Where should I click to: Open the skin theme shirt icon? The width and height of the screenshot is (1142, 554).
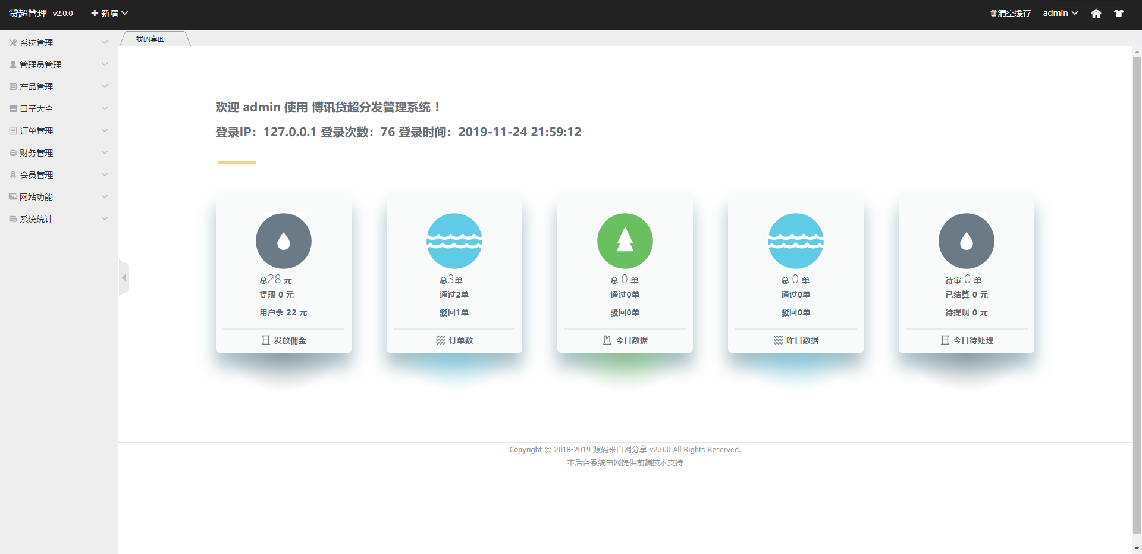(x=1119, y=13)
